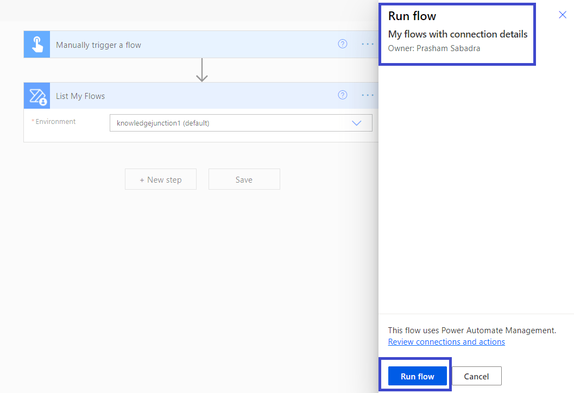Screen dimensions: 574x393
Task: Close the Run flow panel
Action: pos(563,15)
